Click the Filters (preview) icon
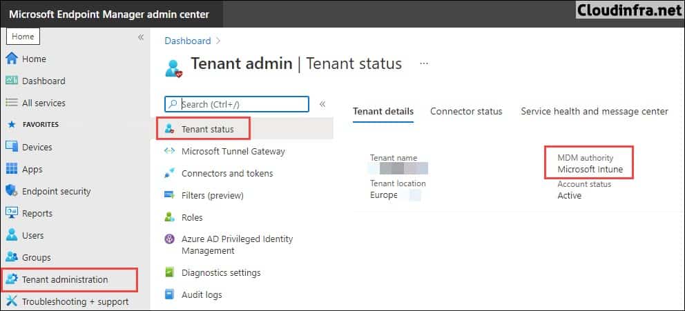This screenshot has height=311, width=685. [x=169, y=195]
